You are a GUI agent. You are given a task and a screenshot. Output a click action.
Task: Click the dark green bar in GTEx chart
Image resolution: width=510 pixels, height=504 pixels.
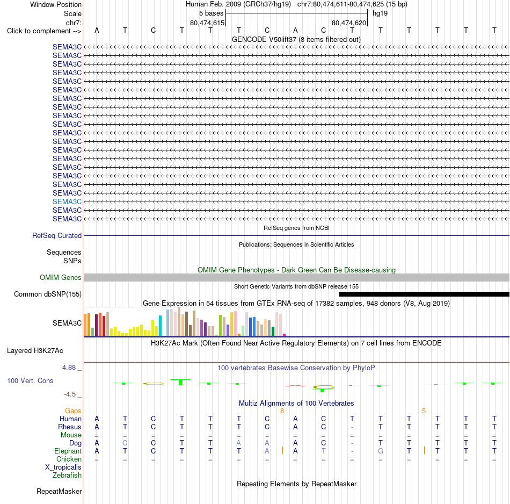pyautogui.click(x=273, y=331)
